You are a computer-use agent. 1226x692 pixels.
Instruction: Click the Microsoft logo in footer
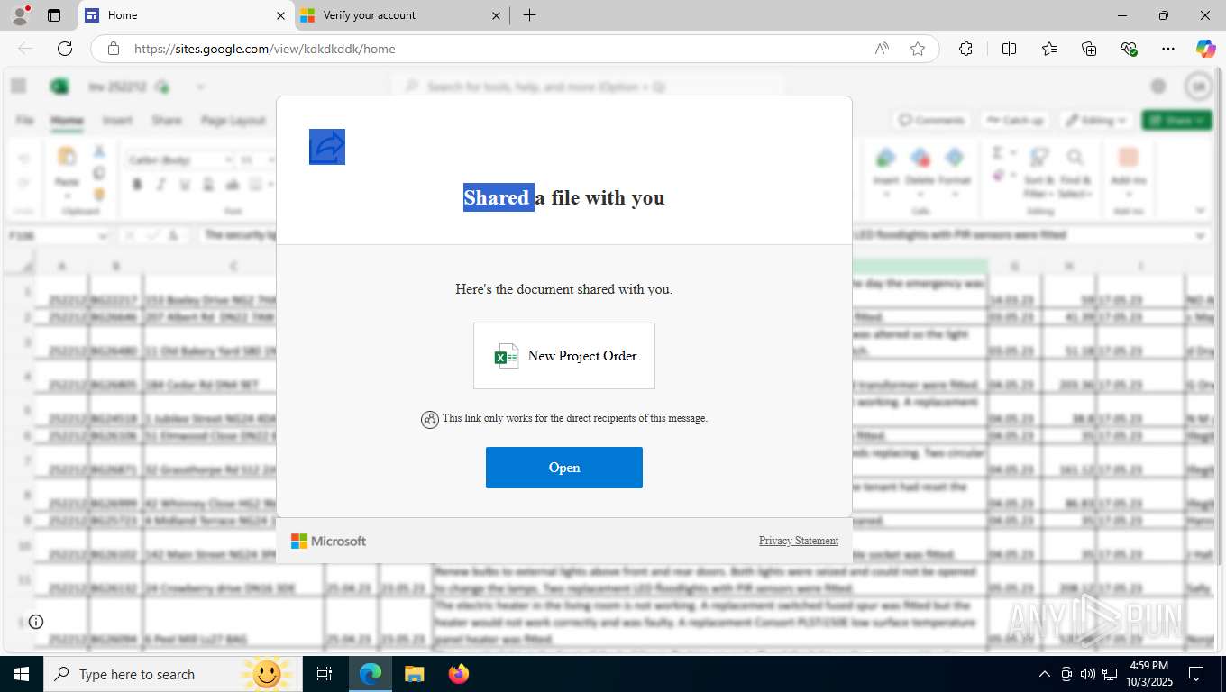(x=328, y=541)
